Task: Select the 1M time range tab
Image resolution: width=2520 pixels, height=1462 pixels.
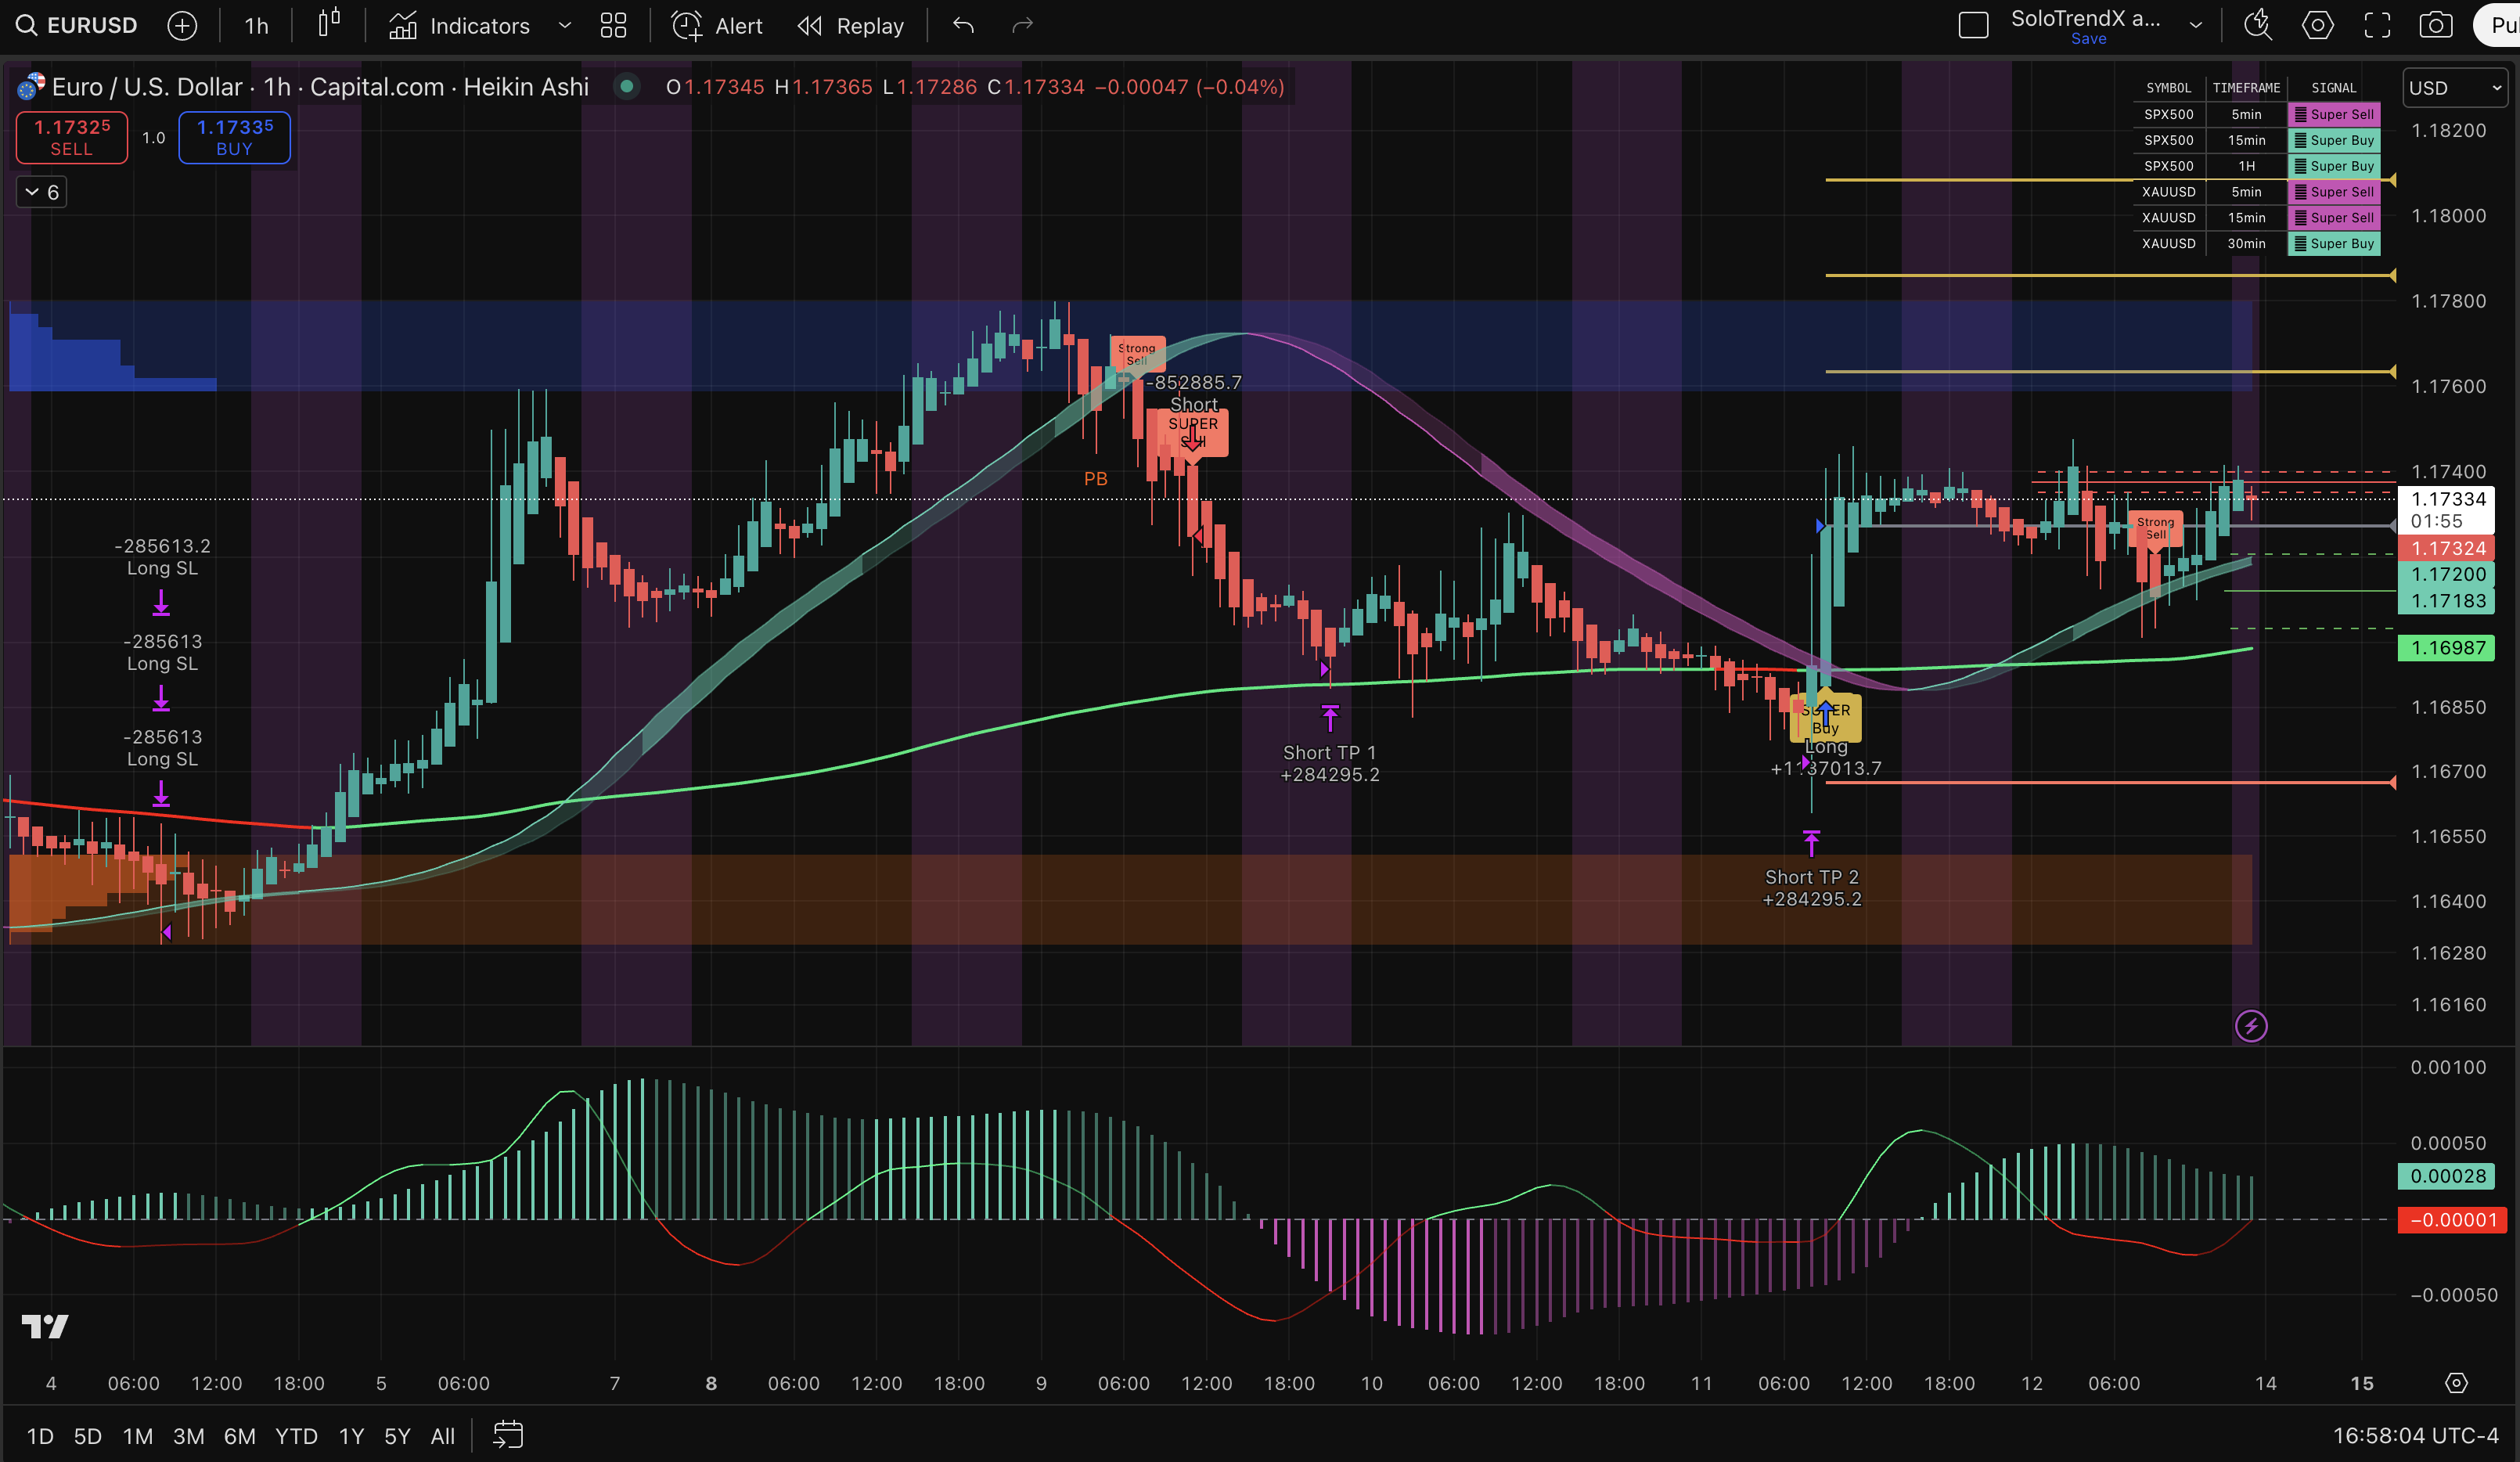Action: point(137,1436)
